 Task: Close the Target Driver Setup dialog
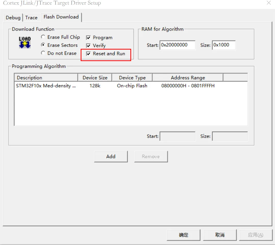[269, 3]
